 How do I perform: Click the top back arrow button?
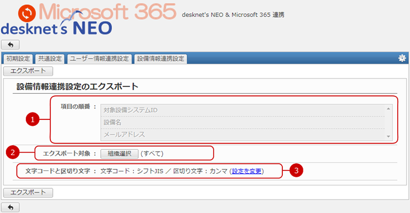click(x=11, y=44)
